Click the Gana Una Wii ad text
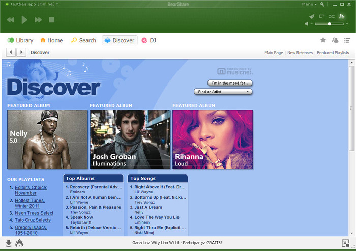 [x=177, y=243]
